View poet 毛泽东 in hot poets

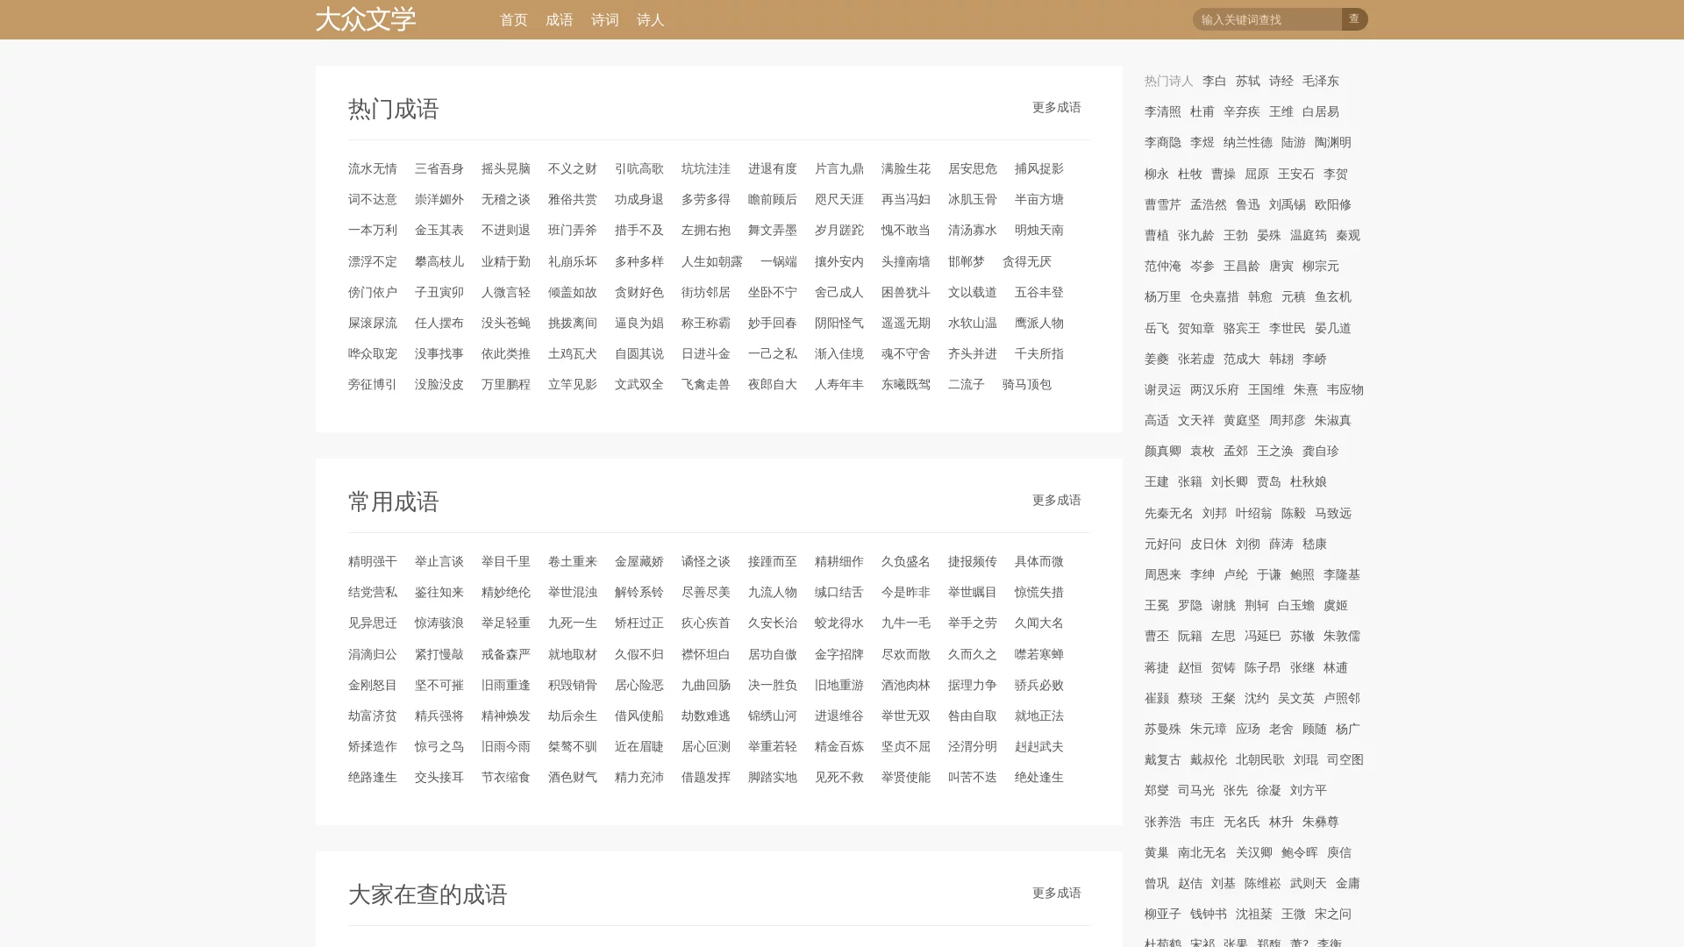coord(1320,81)
